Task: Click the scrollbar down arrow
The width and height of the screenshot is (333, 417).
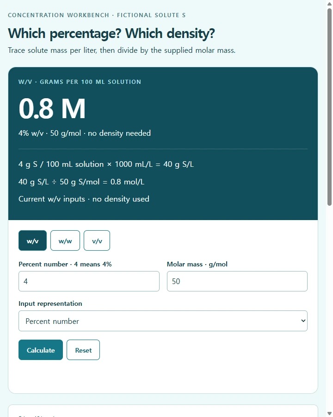Action: pos(330,414)
